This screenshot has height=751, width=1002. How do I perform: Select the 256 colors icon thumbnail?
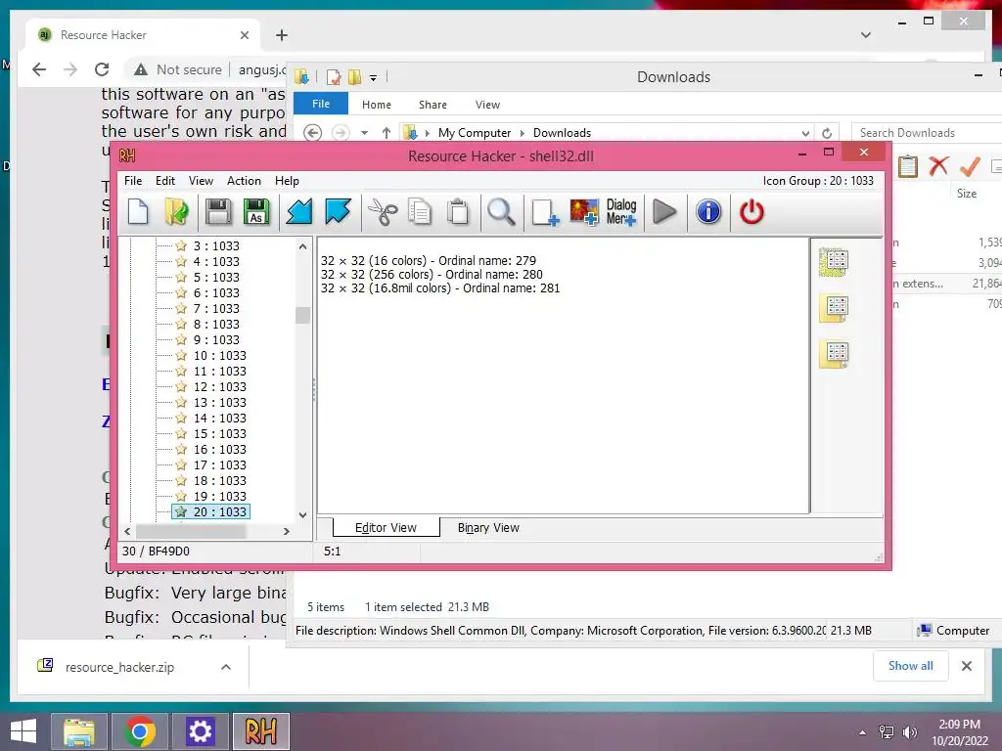pos(834,308)
